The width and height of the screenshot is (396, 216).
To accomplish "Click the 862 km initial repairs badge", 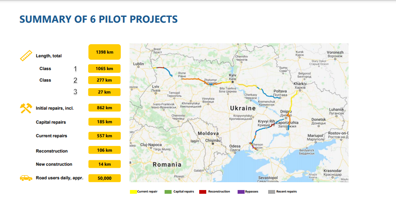I will (104, 108).
